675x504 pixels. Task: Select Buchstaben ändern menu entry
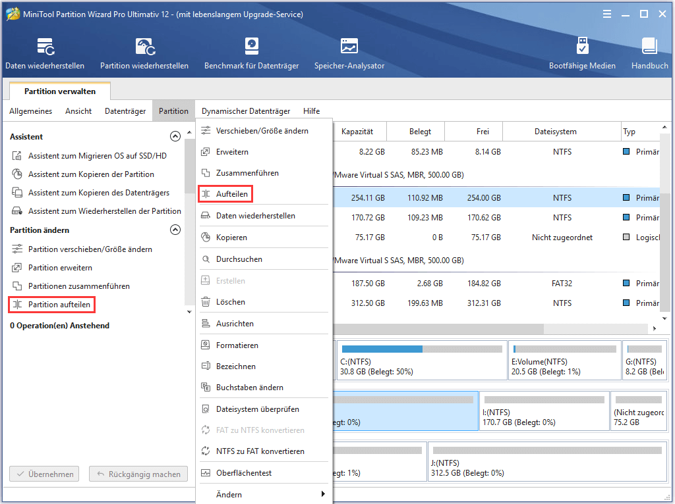[x=264, y=387]
